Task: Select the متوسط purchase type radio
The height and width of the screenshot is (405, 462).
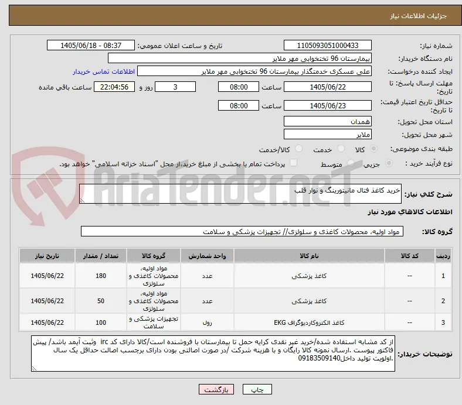Action: click(x=351, y=163)
